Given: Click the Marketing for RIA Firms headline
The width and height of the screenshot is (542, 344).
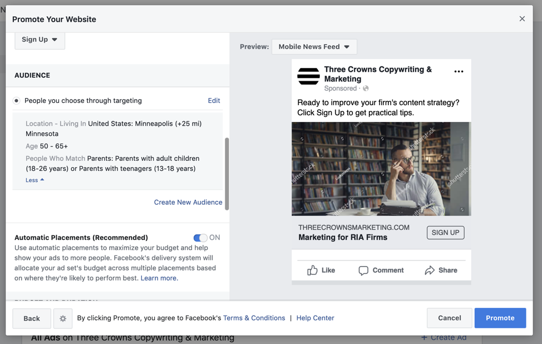Looking at the screenshot, I should pos(343,238).
